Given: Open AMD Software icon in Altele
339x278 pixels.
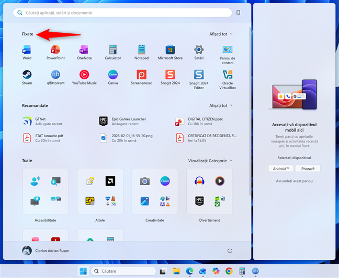Looking at the screenshot, I should pos(110,181).
